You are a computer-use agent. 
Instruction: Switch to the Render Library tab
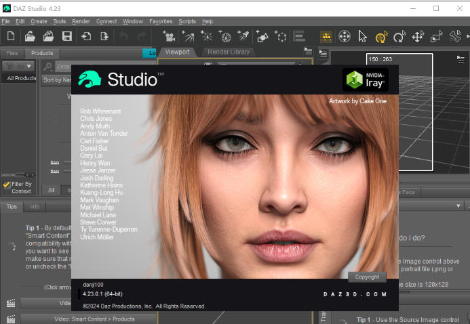coord(229,52)
